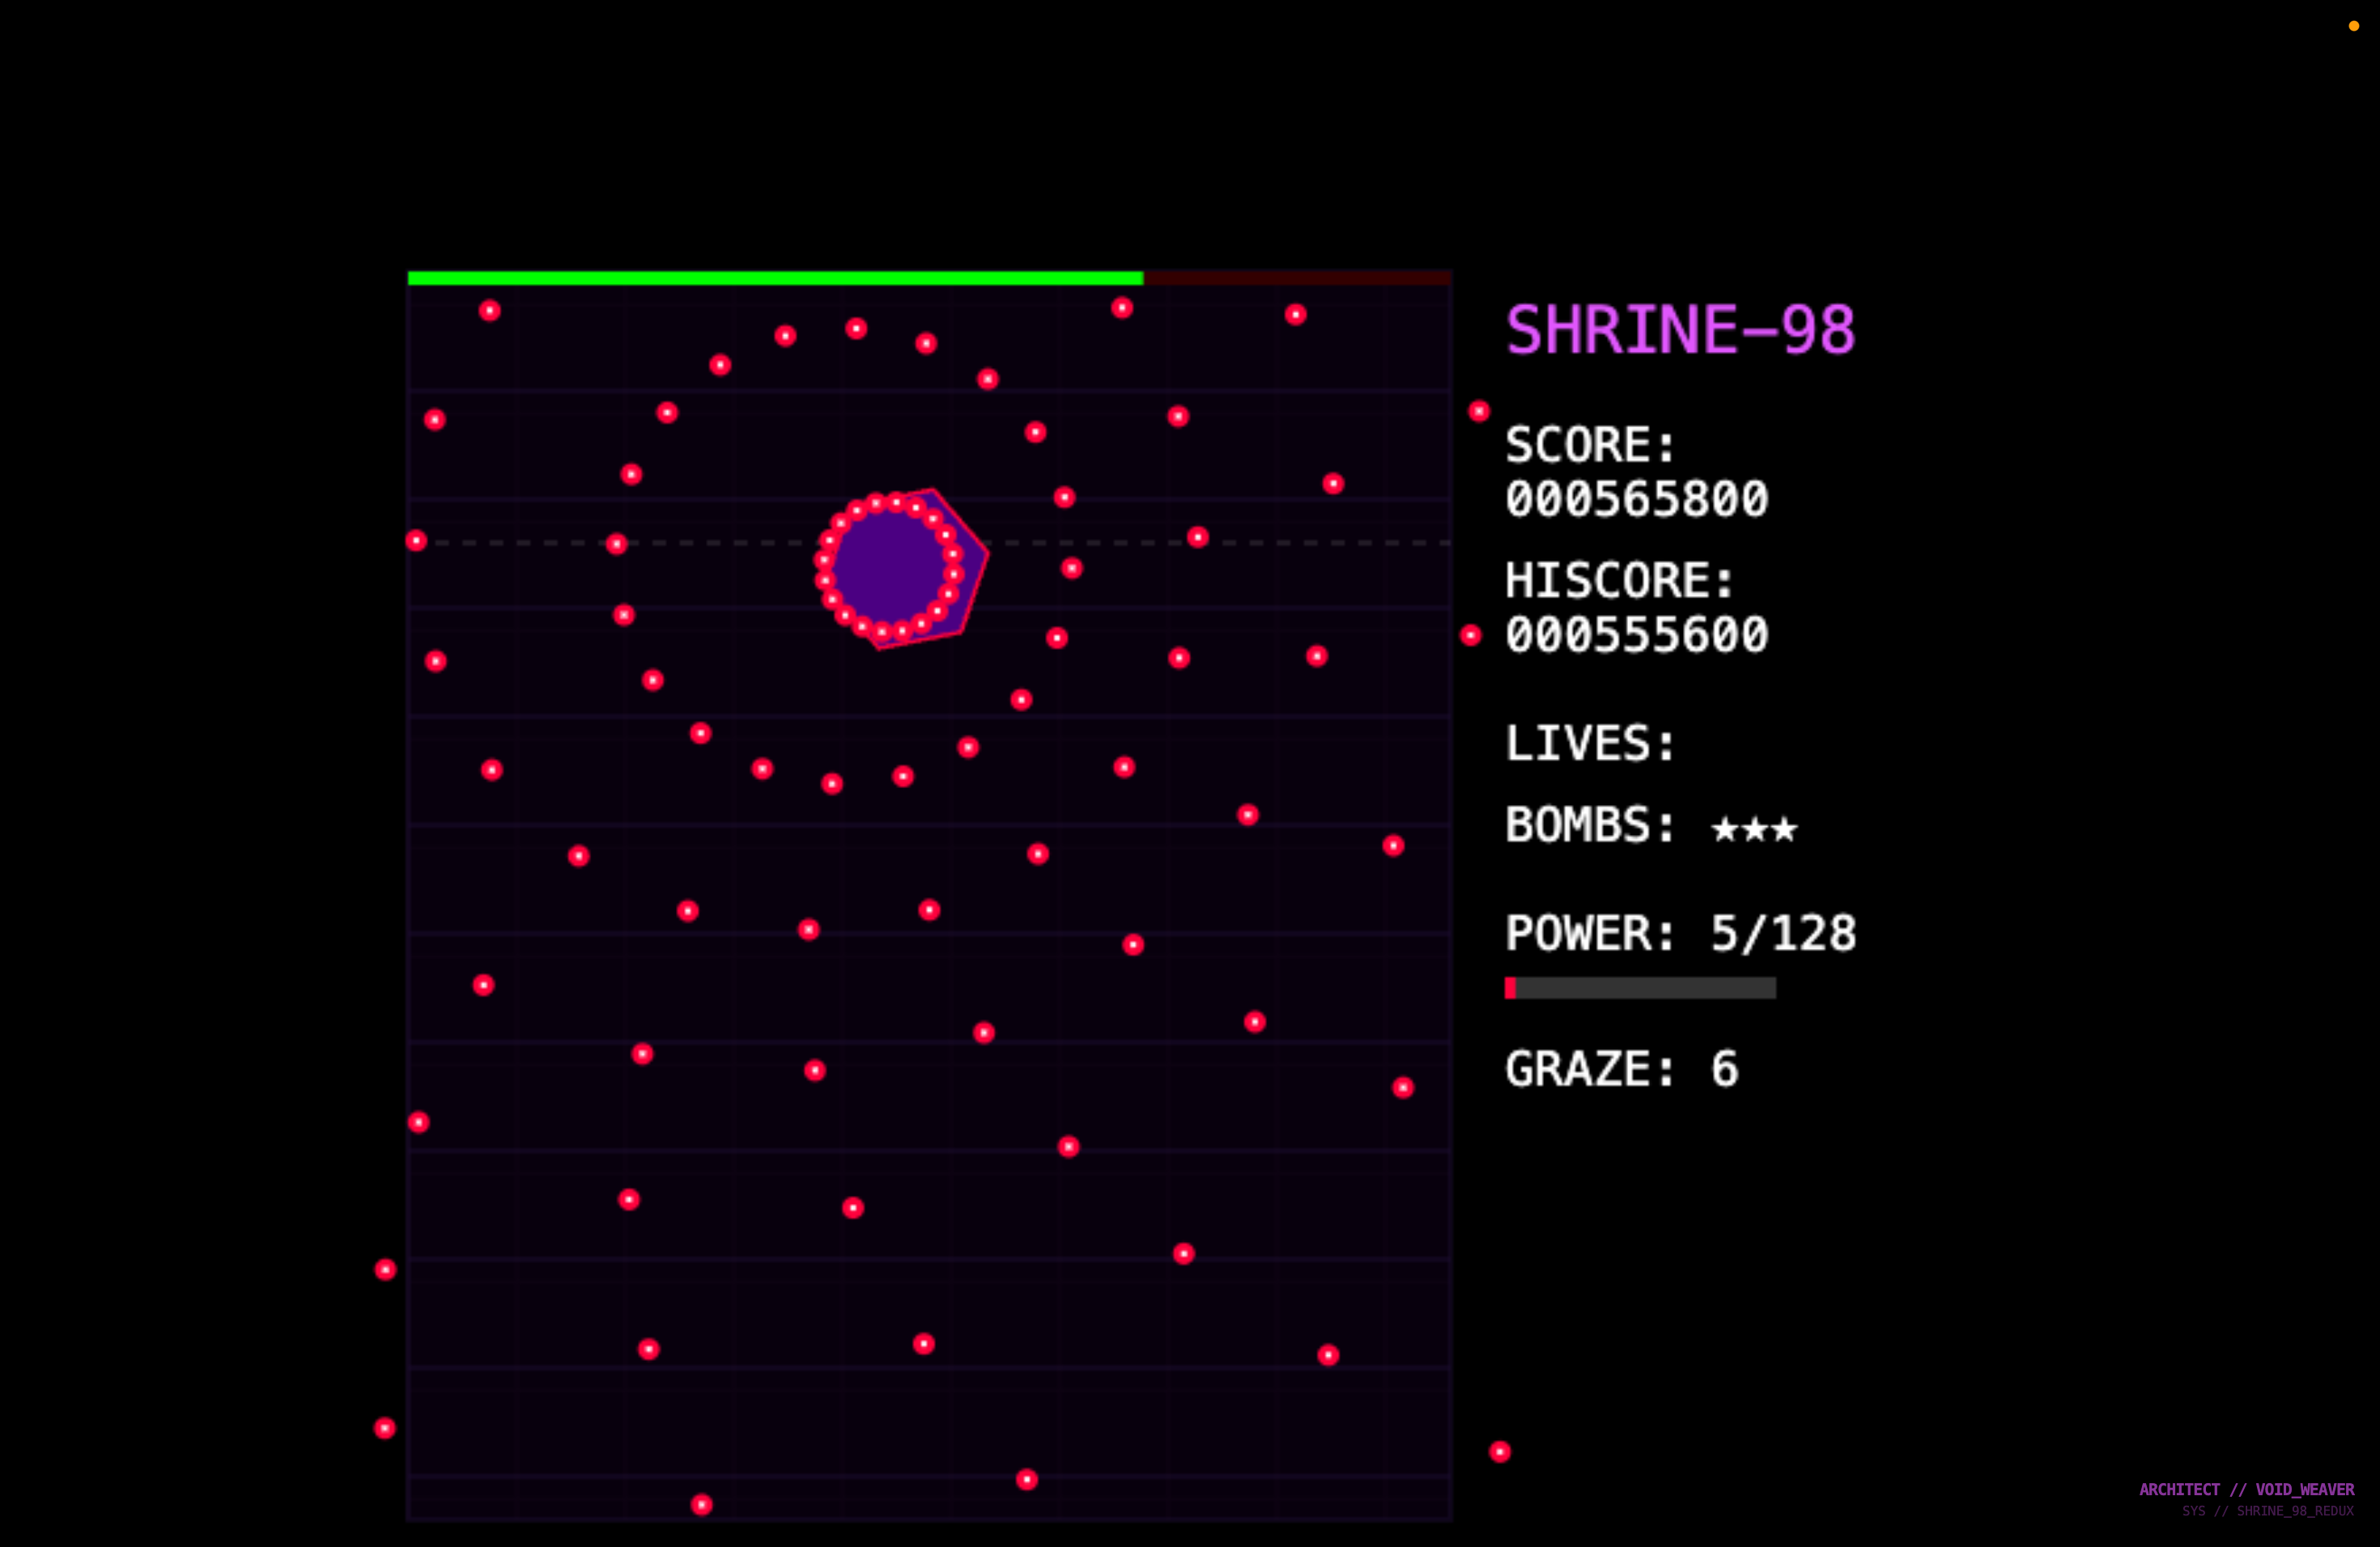
Task: Click the SHRINE-98 title text
Action: click(1680, 330)
